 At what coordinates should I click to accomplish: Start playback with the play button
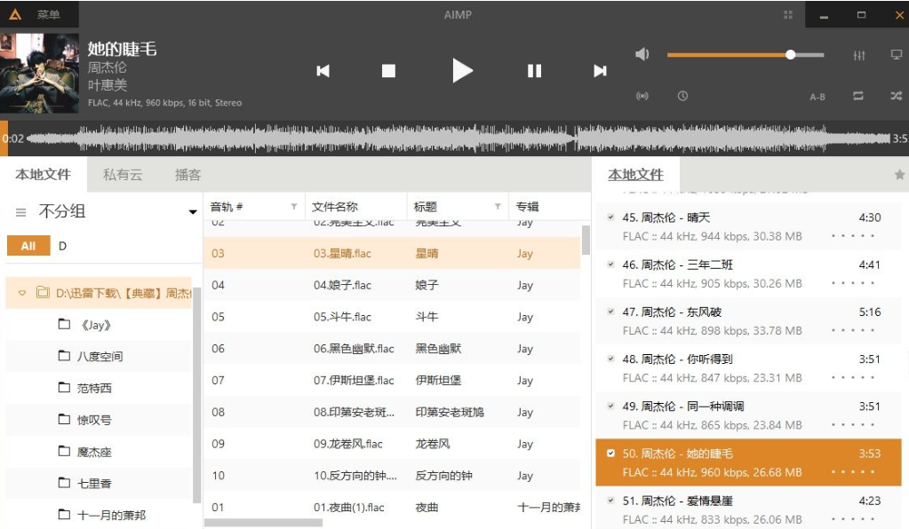[462, 71]
